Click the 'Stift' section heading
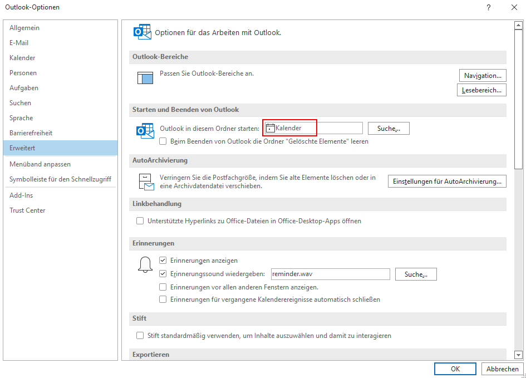 (139, 318)
